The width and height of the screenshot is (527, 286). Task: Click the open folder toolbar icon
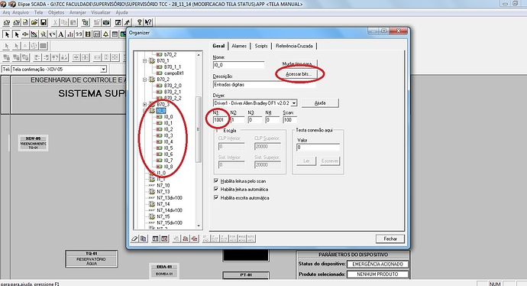coord(34,22)
